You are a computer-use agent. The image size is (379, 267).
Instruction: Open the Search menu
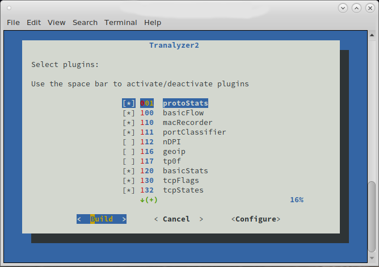[x=85, y=23]
